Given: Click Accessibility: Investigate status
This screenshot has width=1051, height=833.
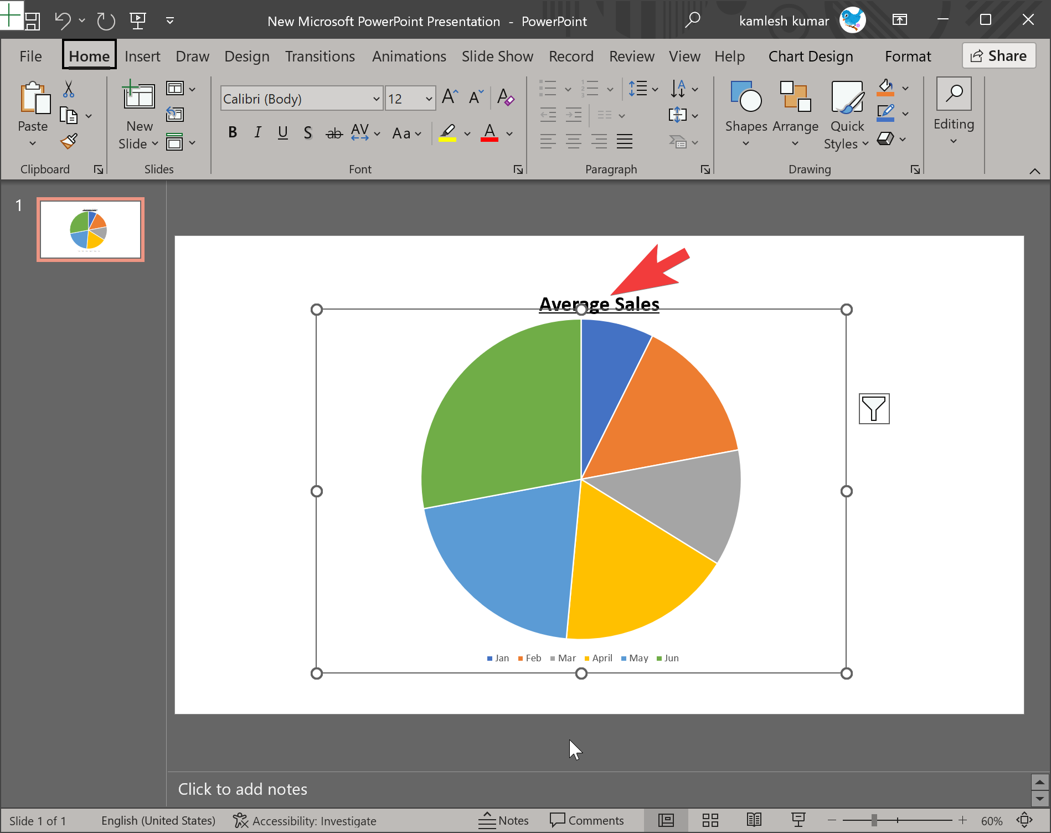Looking at the screenshot, I should tap(305, 820).
